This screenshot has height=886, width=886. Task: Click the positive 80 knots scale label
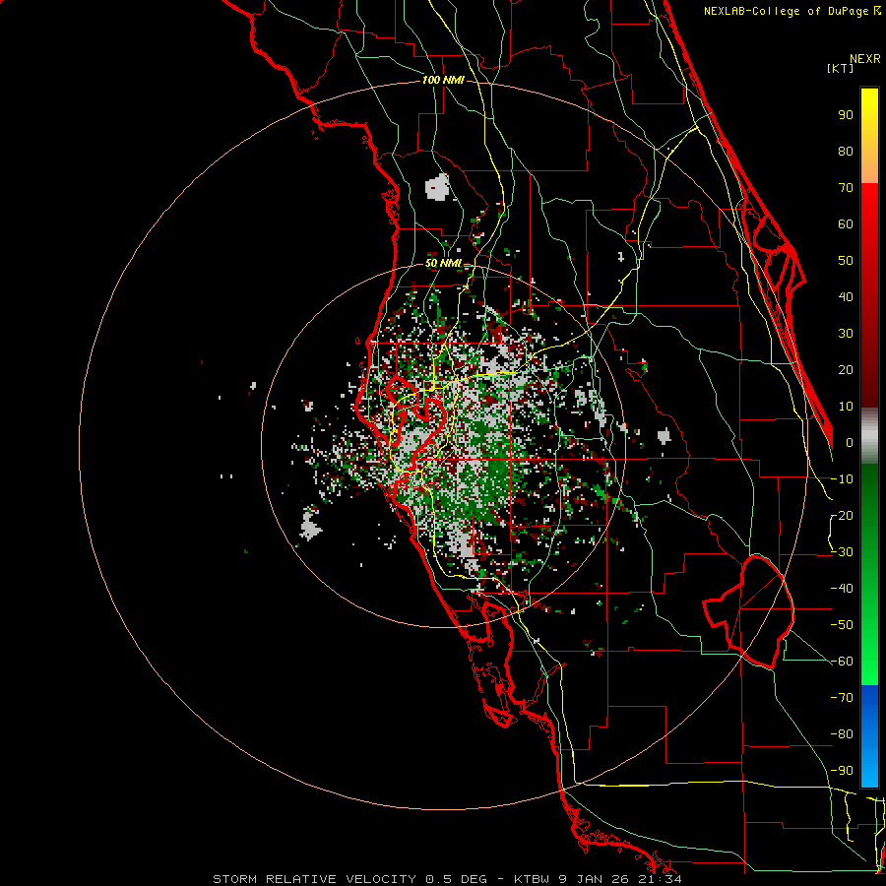point(846,151)
